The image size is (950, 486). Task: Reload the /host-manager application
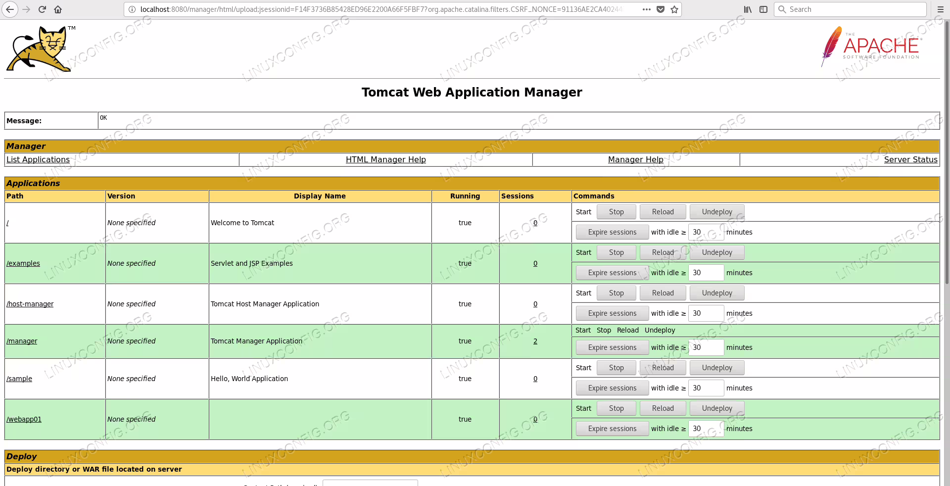(x=663, y=293)
